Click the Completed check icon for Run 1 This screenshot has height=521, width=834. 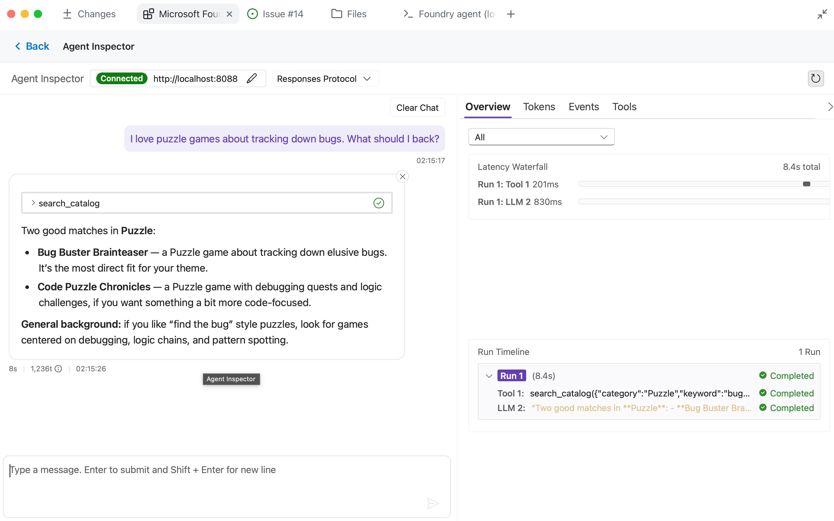click(763, 375)
